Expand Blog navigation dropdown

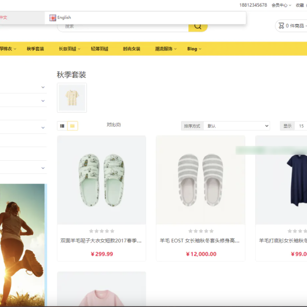(x=194, y=49)
